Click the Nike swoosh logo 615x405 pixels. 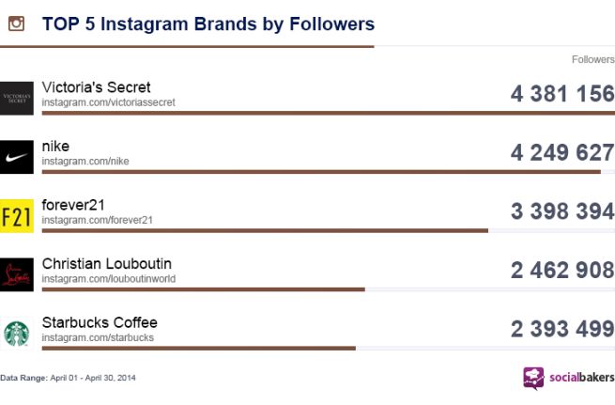tap(17, 157)
